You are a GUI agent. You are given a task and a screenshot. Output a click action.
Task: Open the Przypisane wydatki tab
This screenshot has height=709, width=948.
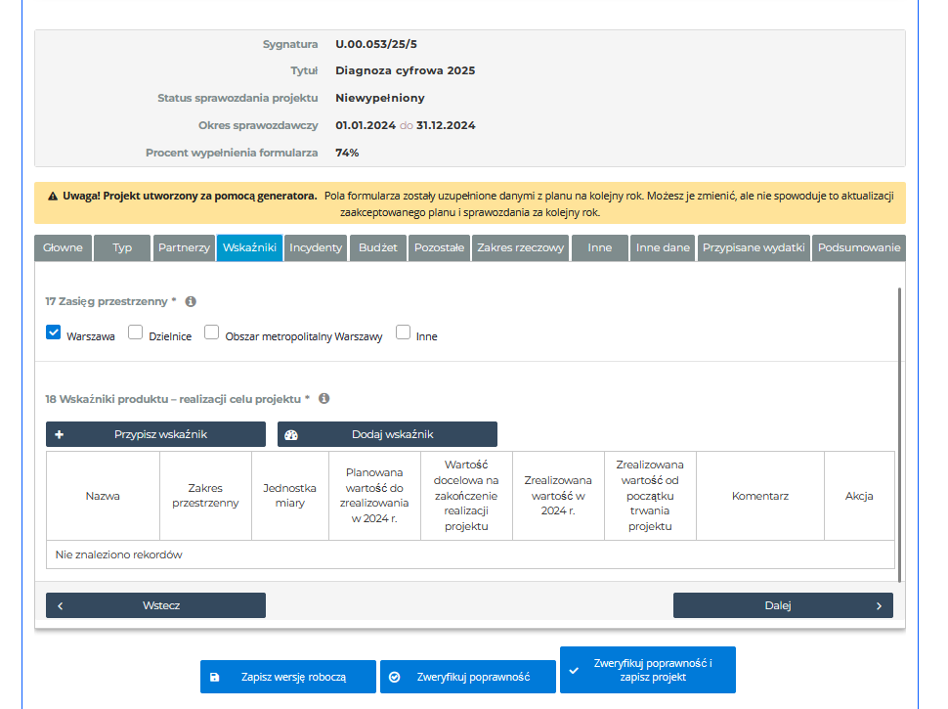753,247
